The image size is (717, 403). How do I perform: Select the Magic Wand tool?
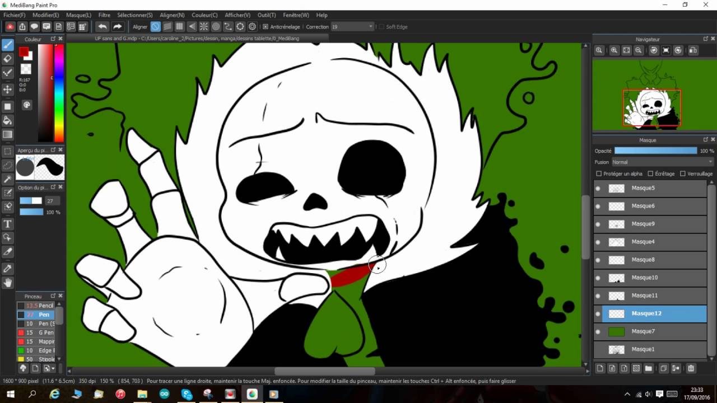point(8,179)
